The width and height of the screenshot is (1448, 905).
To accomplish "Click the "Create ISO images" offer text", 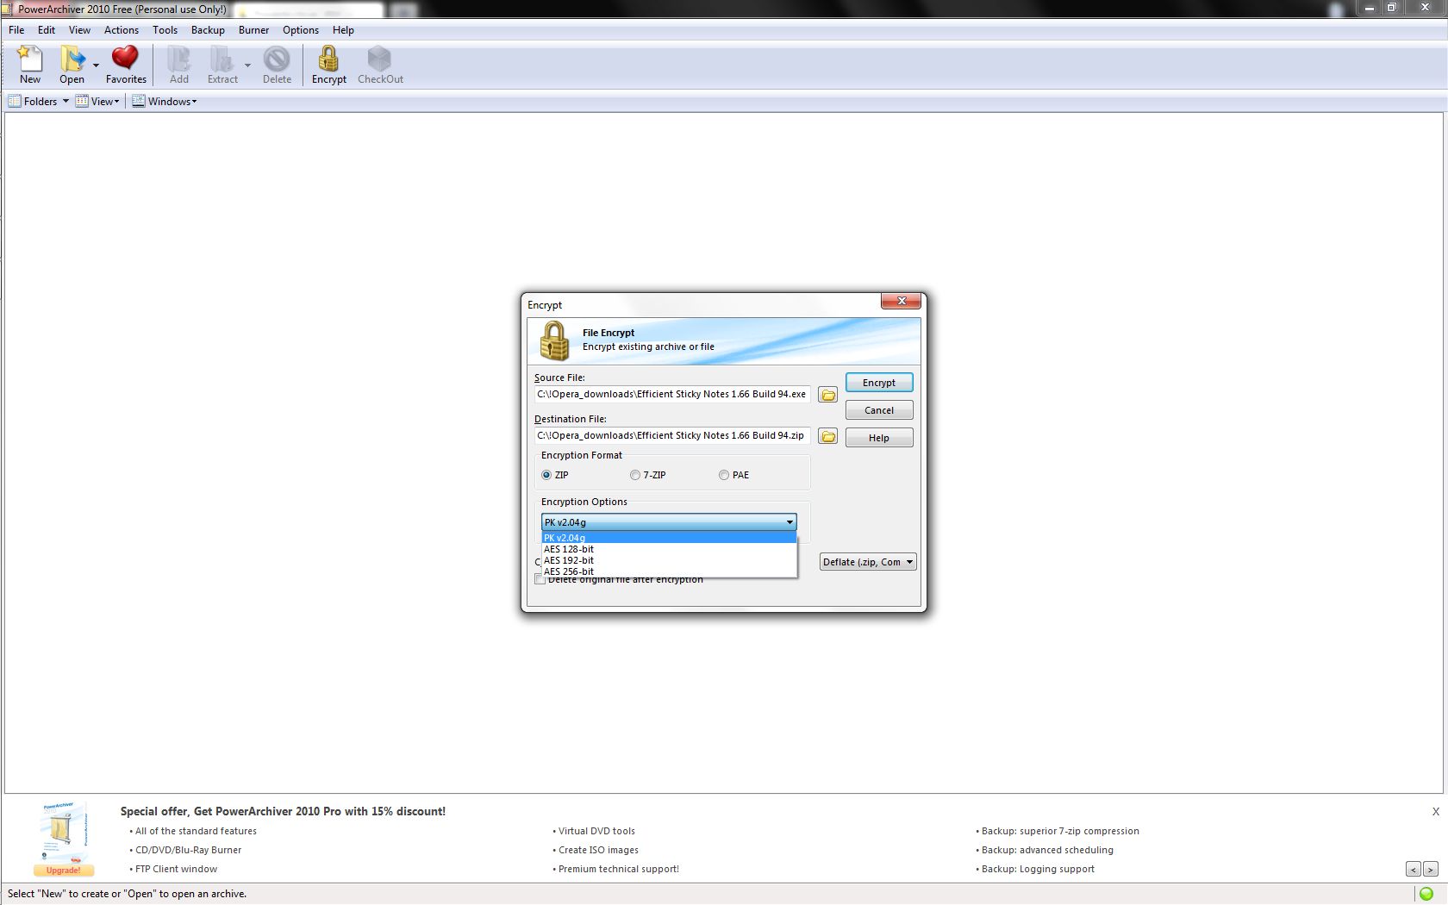I will coord(598,850).
